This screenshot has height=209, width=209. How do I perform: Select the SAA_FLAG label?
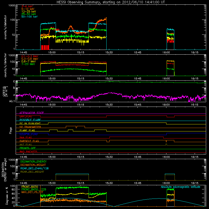point(26,137)
